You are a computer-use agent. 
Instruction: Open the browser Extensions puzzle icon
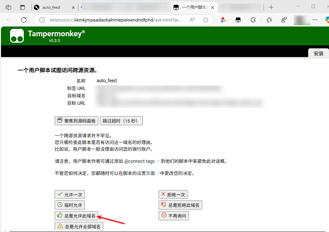point(253,20)
